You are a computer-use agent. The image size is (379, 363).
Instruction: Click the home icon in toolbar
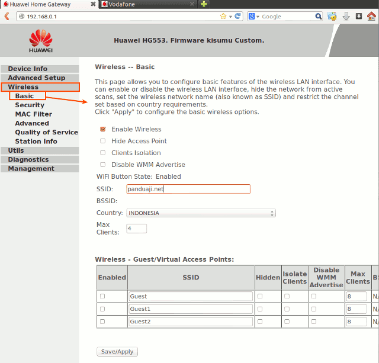(x=371, y=16)
